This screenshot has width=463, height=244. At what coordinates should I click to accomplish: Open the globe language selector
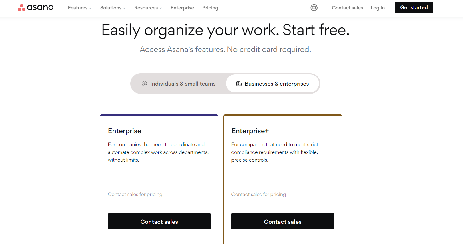coord(314,8)
